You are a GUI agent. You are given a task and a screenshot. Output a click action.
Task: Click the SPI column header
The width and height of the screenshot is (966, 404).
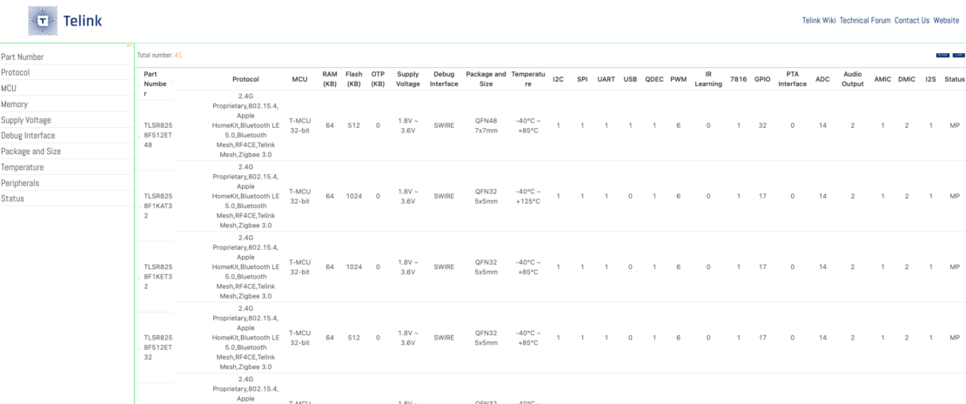click(x=582, y=79)
